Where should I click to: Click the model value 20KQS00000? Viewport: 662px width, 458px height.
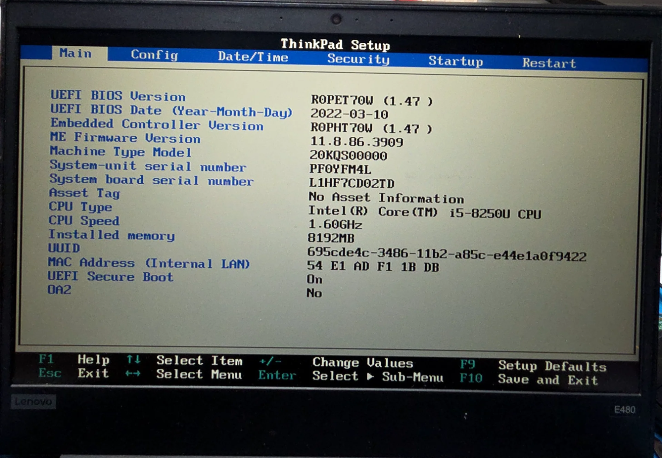point(348,156)
